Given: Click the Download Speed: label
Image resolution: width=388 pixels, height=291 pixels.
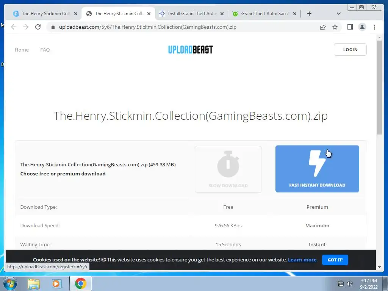Looking at the screenshot, I should click(x=40, y=226).
